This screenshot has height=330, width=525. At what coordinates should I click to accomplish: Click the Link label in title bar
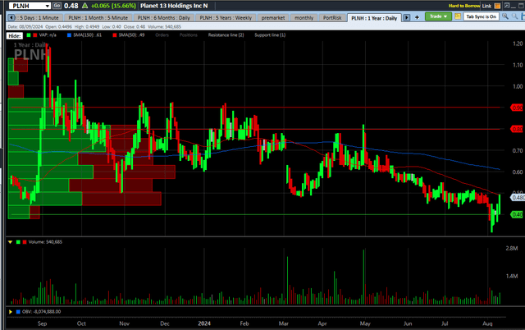(486, 6)
